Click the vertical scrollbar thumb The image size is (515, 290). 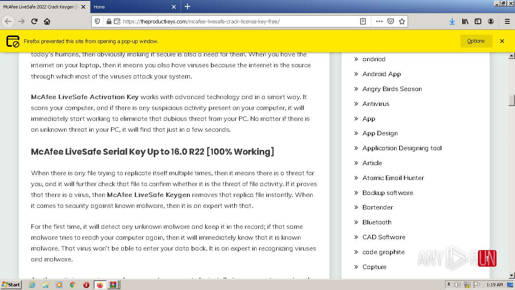[x=511, y=100]
